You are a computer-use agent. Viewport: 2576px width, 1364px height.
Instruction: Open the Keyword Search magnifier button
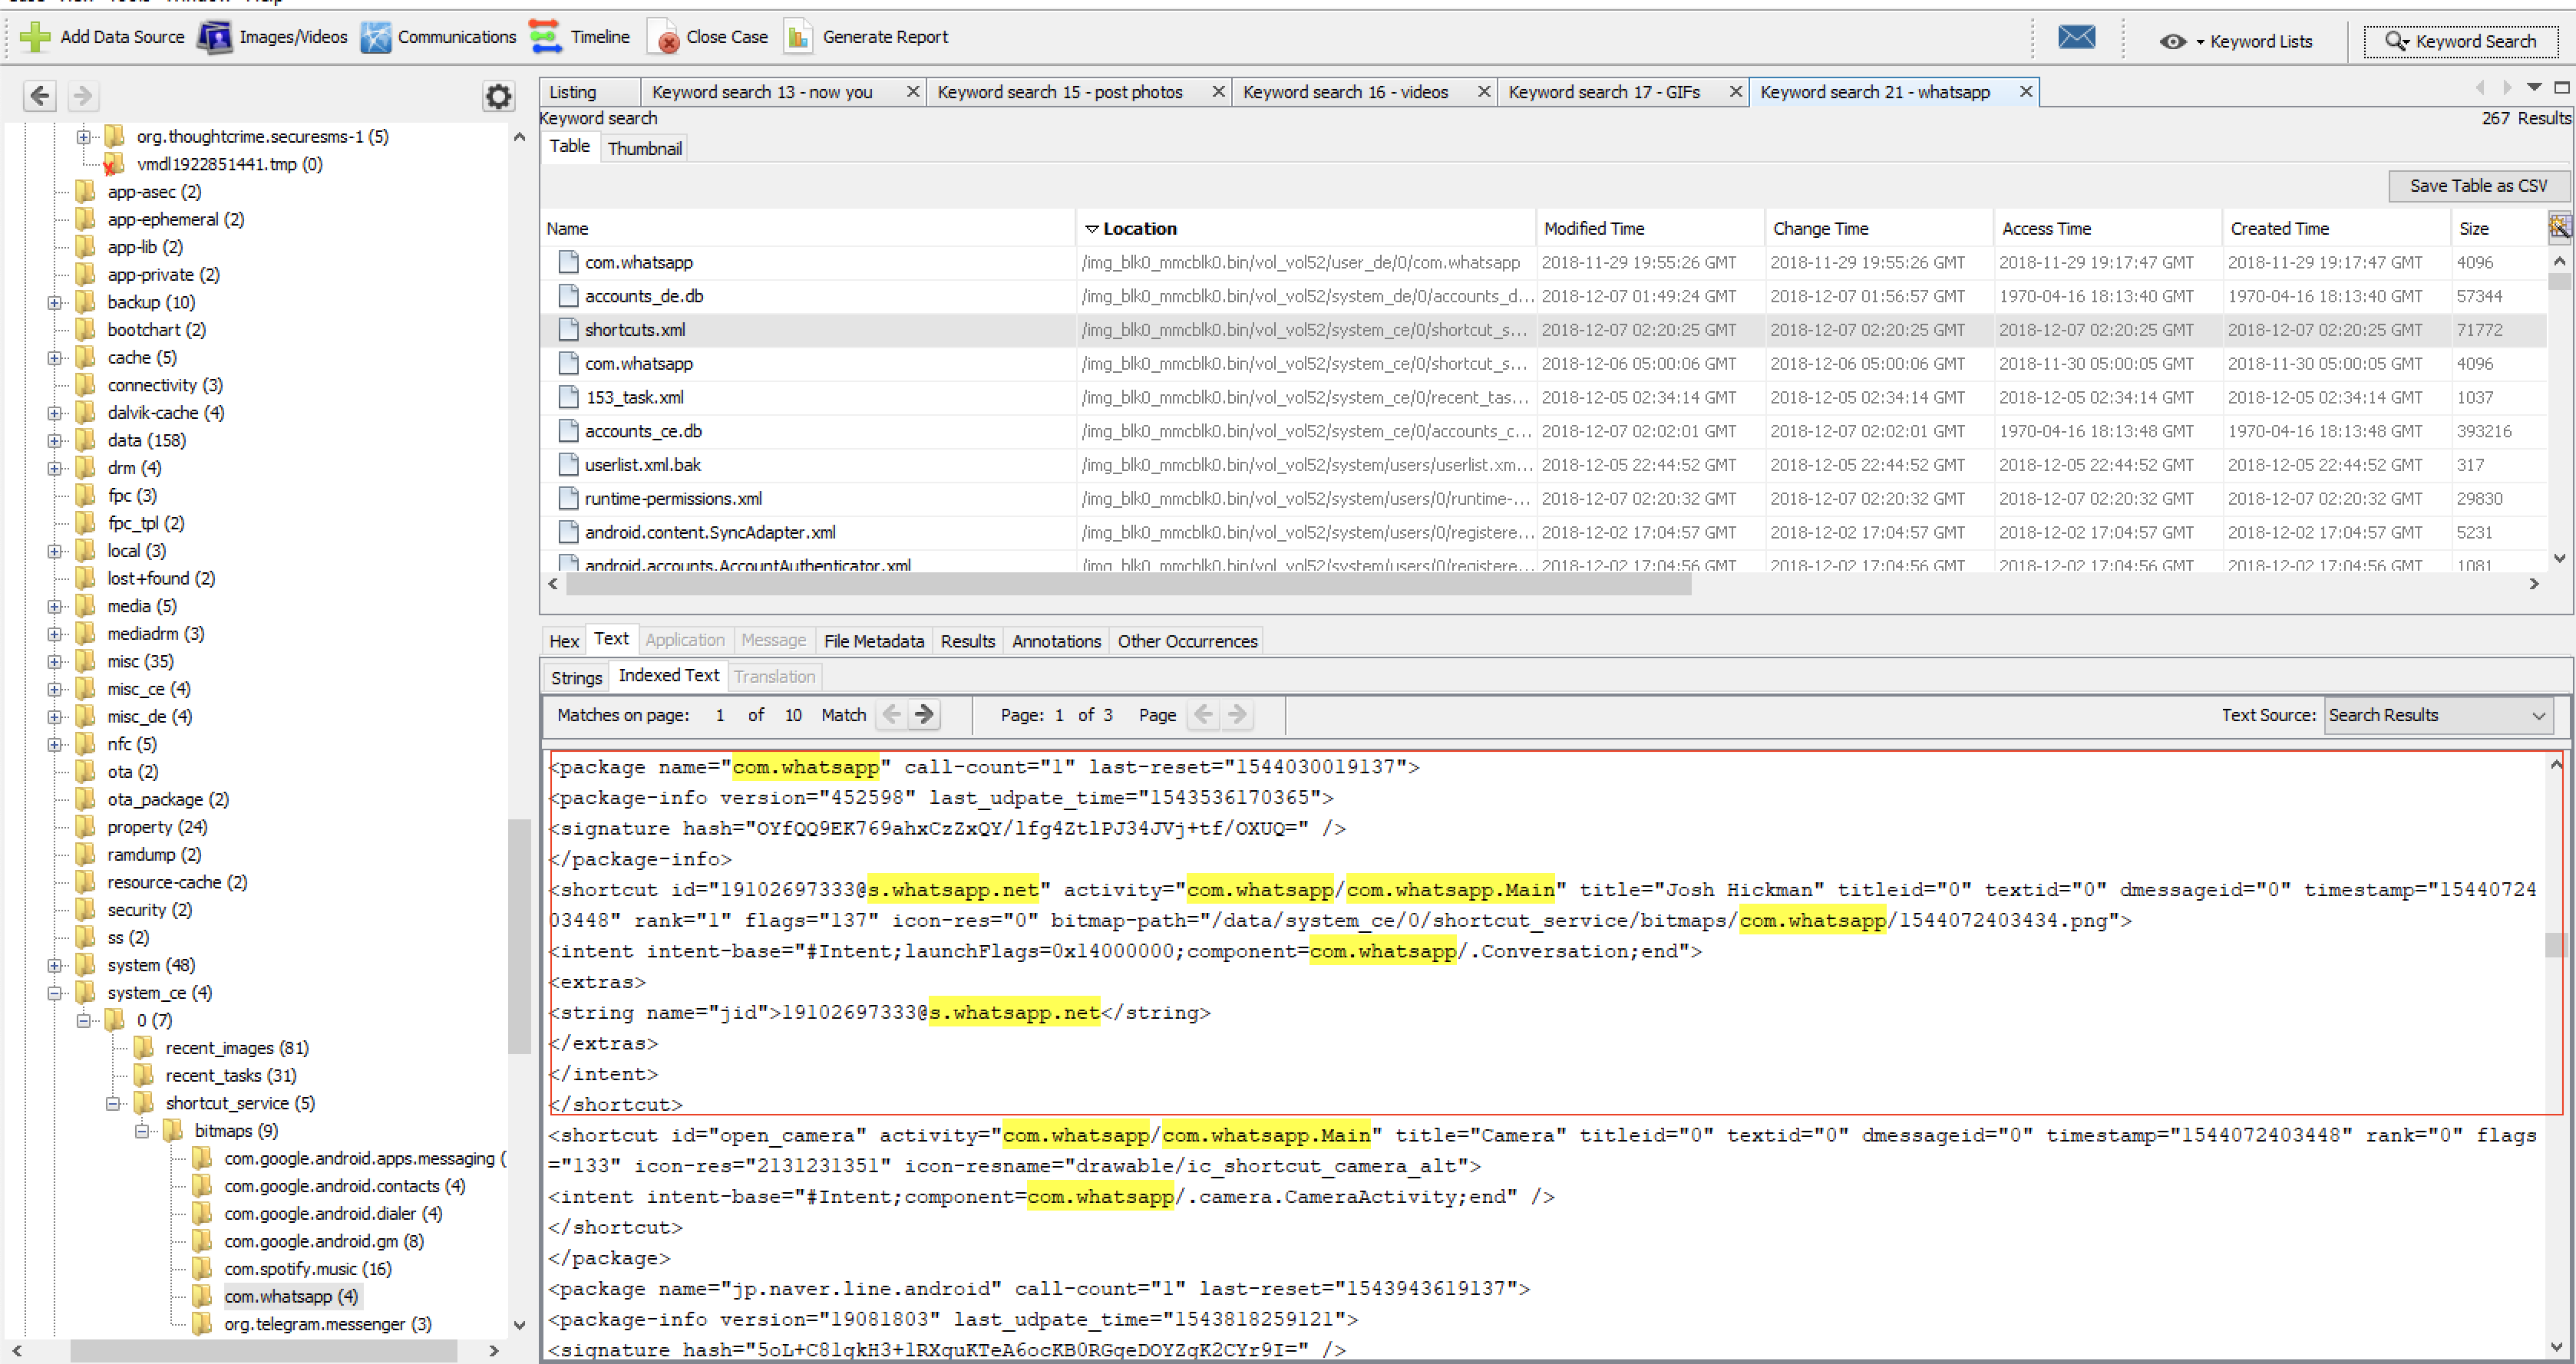pos(2461,41)
